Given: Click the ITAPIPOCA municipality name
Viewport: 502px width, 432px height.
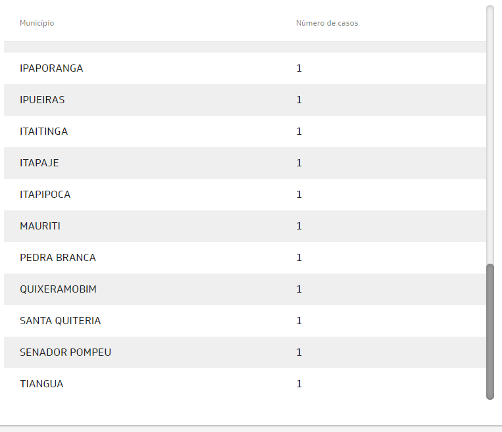Looking at the screenshot, I should coord(45,195).
